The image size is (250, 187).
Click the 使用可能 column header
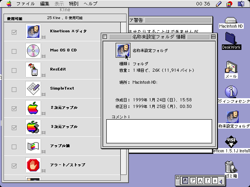pos(15,19)
